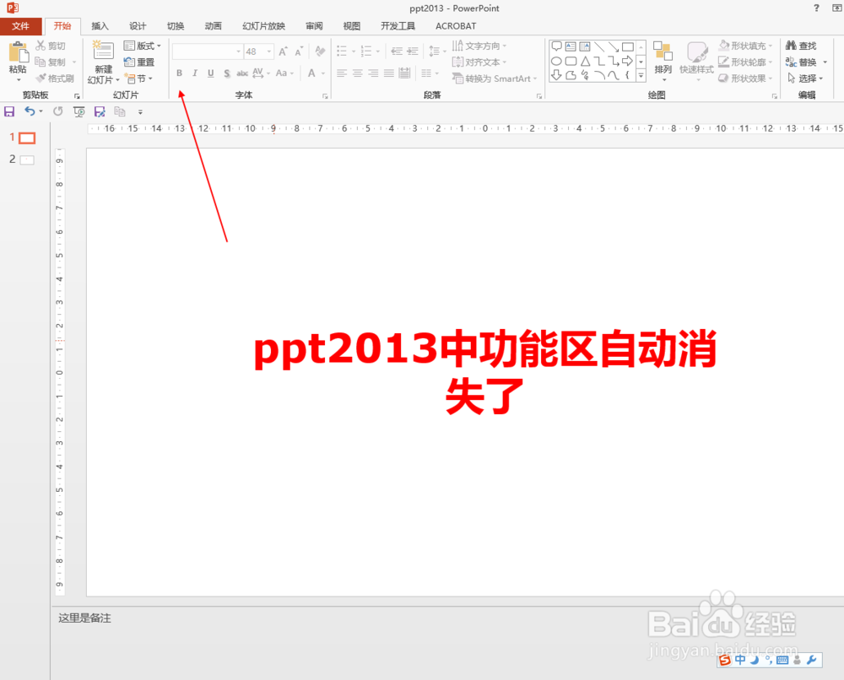Switch to the Animations (动画) tab
844x680 pixels.
click(x=213, y=26)
